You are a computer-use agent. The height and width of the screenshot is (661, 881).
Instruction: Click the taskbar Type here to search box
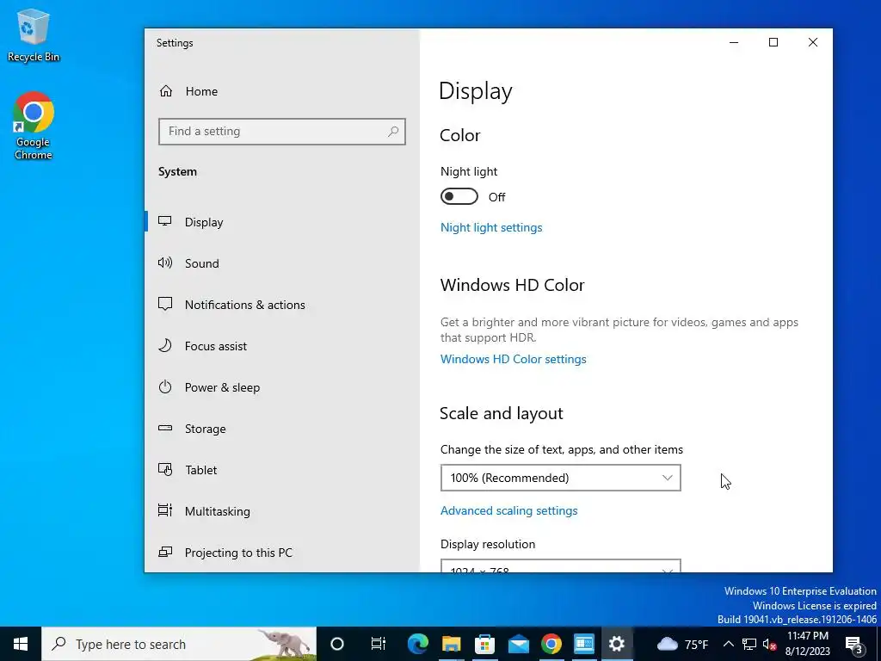tap(179, 644)
